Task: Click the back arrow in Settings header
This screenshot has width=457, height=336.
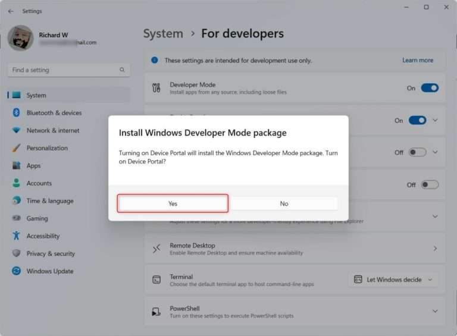Action: pos(11,11)
